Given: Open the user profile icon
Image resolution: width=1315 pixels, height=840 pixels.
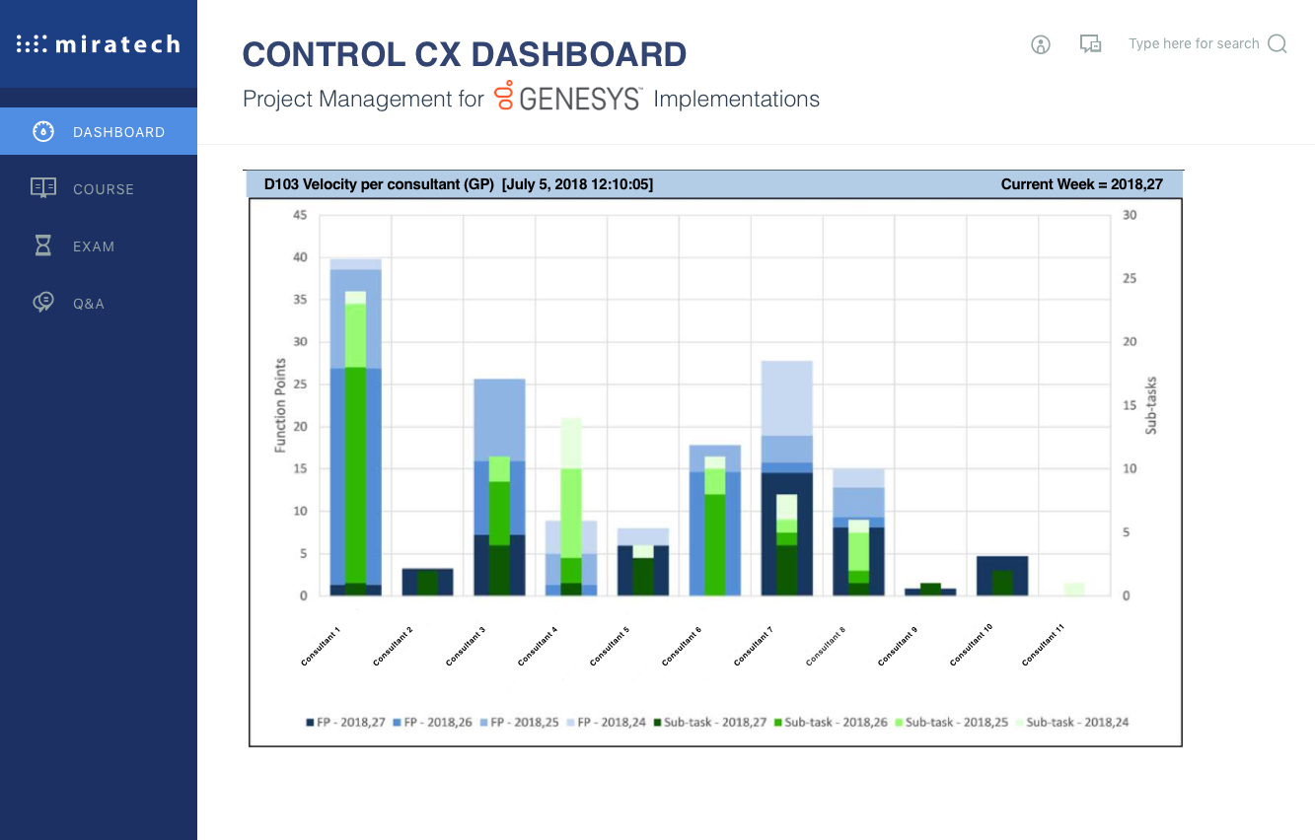Looking at the screenshot, I should tap(1041, 44).
